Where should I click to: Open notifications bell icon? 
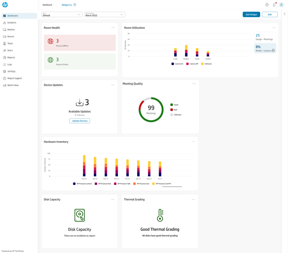(274, 5)
